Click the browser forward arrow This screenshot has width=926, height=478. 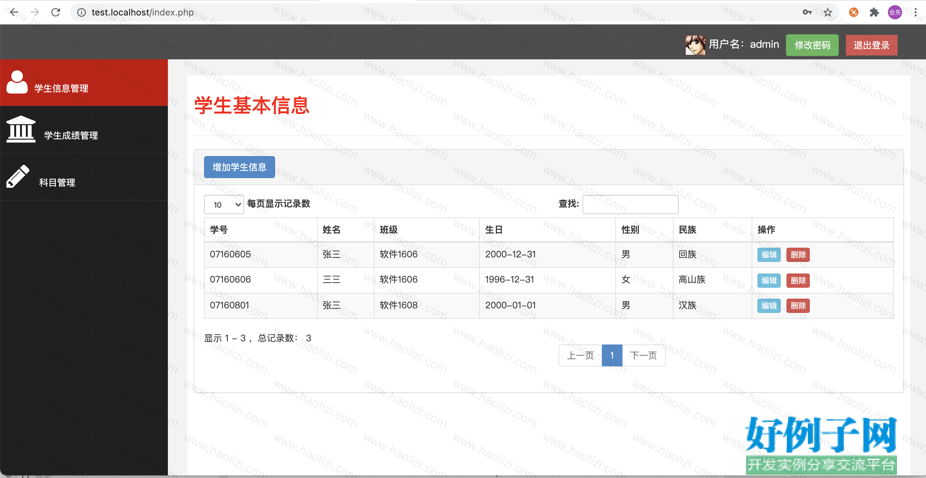pos(35,12)
